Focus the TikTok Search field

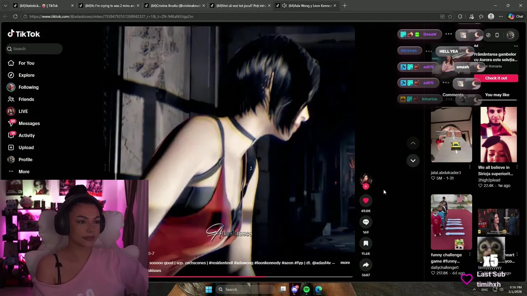click(34, 49)
